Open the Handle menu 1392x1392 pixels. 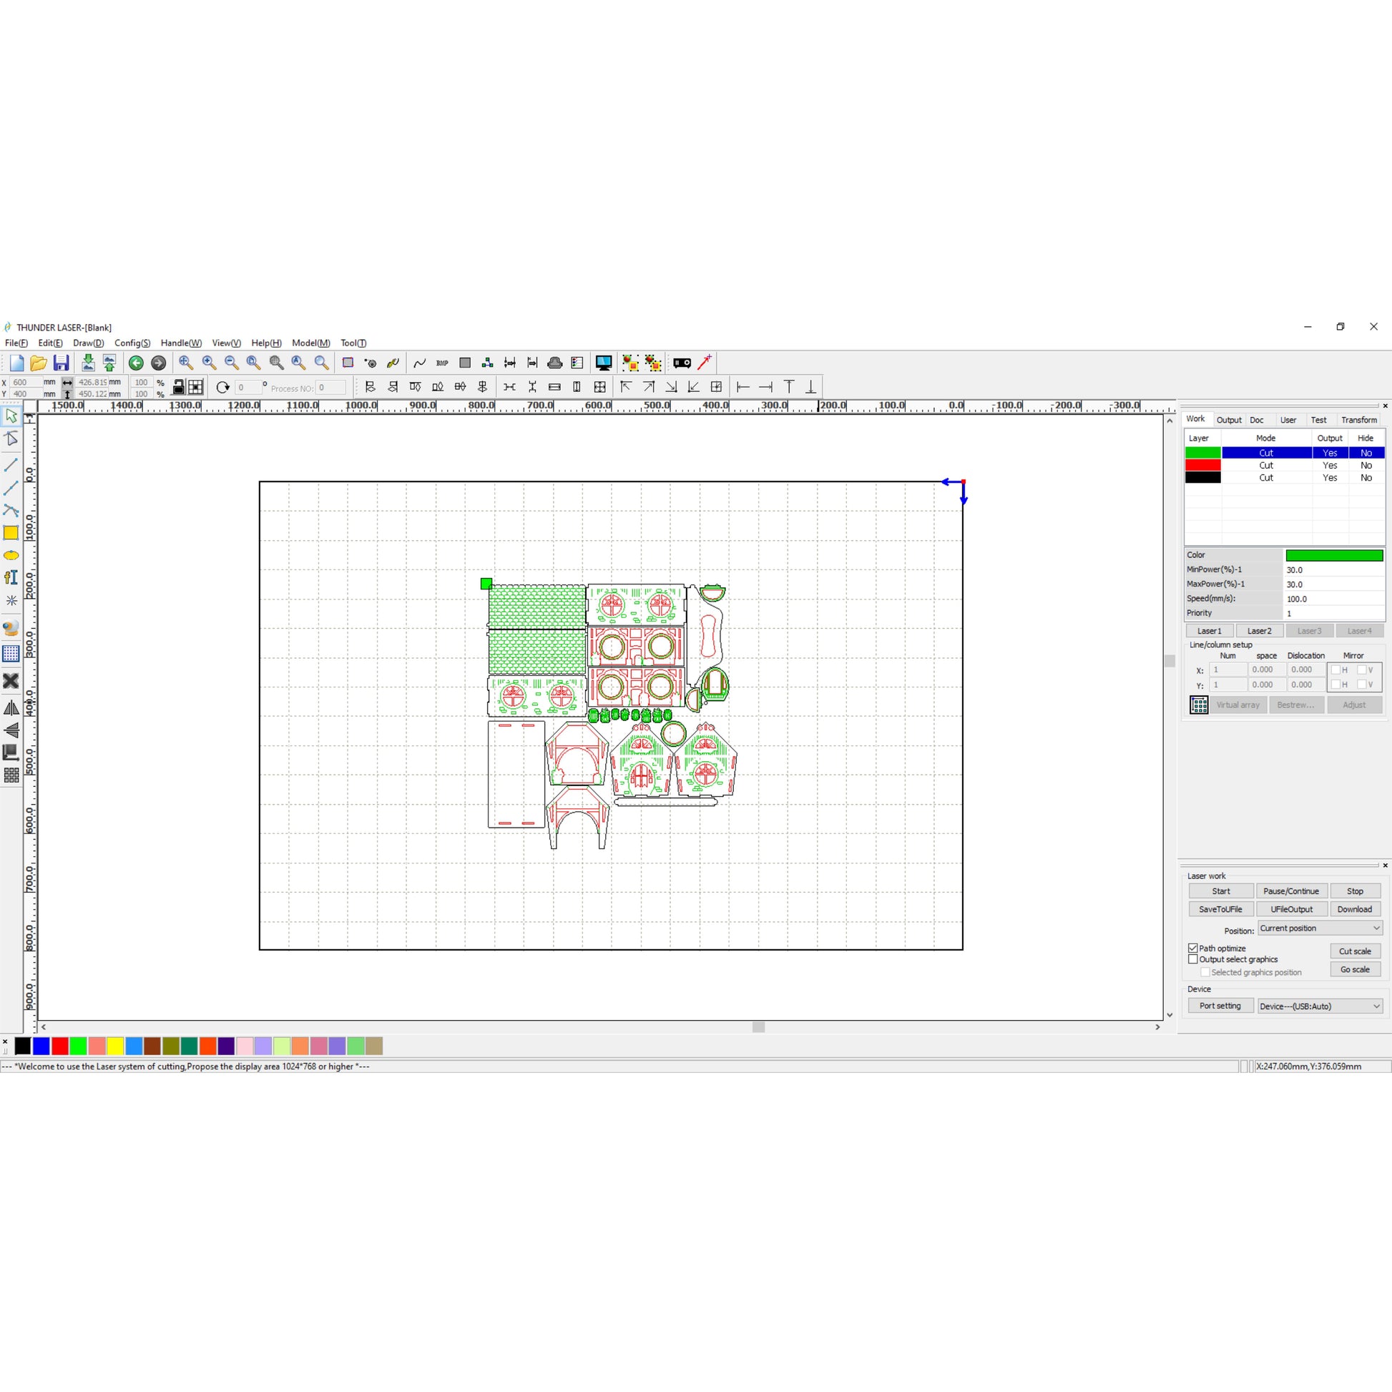click(x=180, y=343)
